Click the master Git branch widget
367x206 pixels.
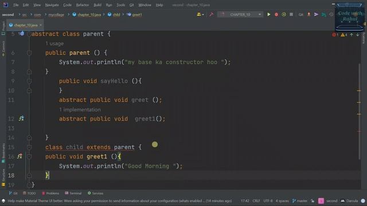point(300,201)
